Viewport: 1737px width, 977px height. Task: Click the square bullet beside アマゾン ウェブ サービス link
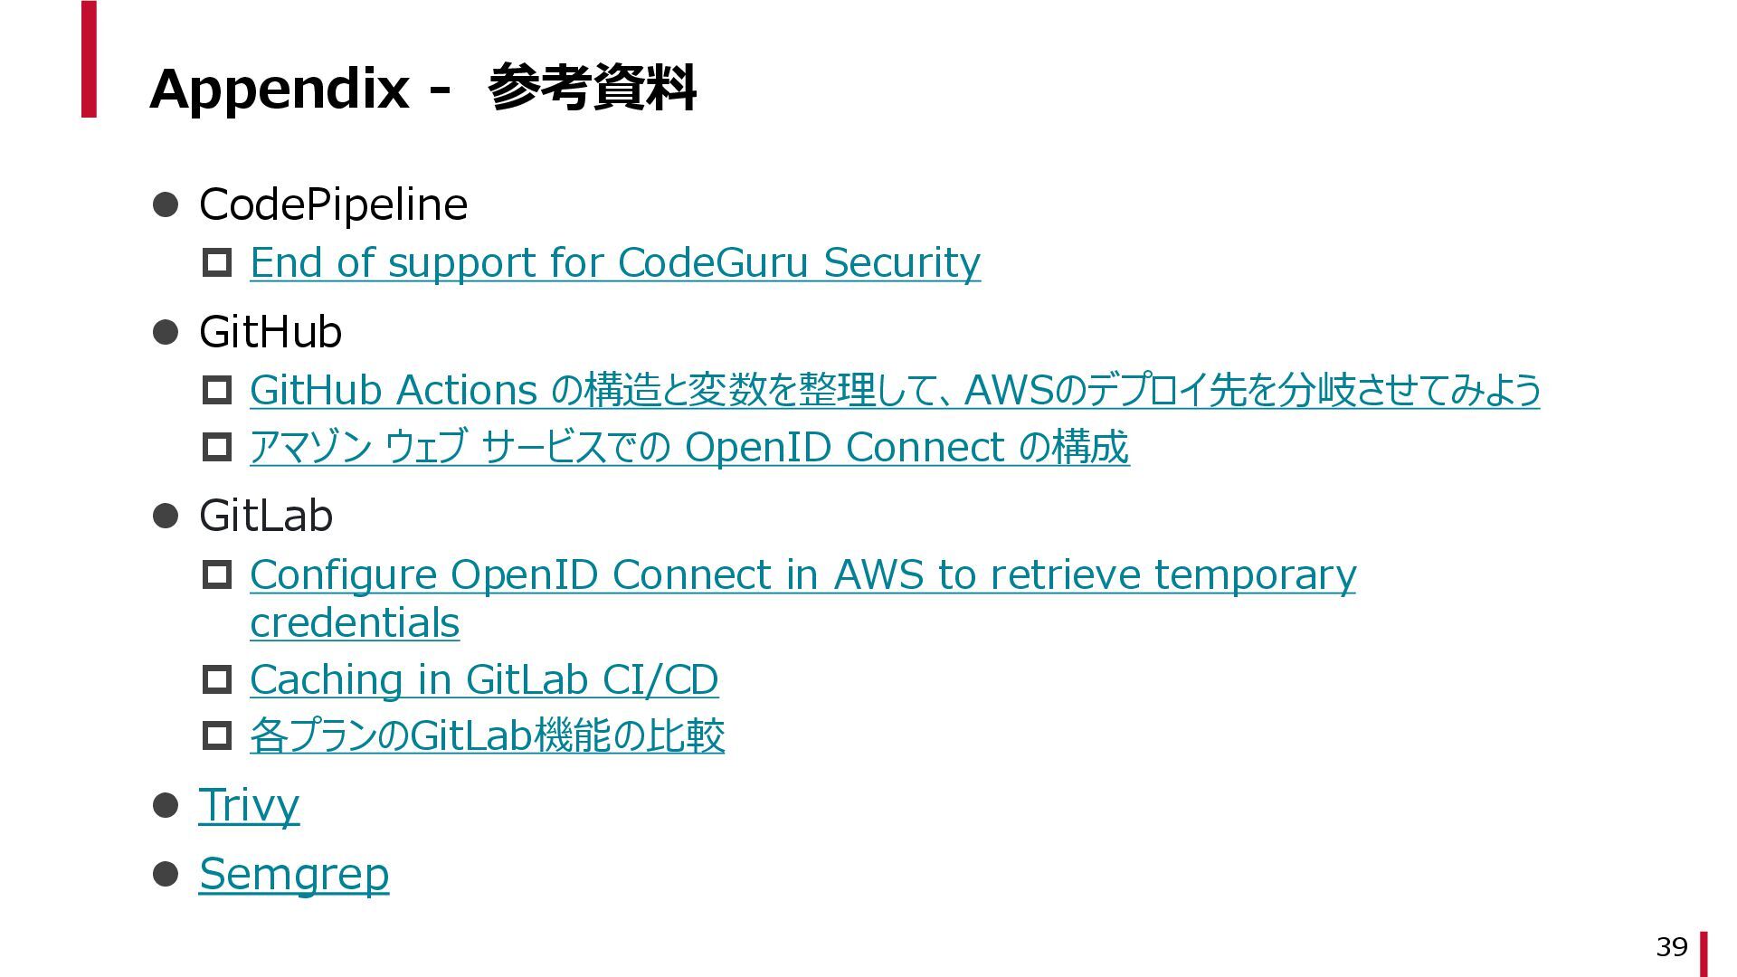pyautogui.click(x=217, y=448)
